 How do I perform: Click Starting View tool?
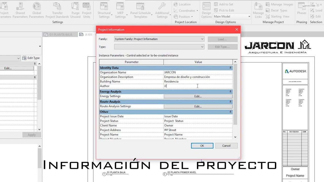277,16
